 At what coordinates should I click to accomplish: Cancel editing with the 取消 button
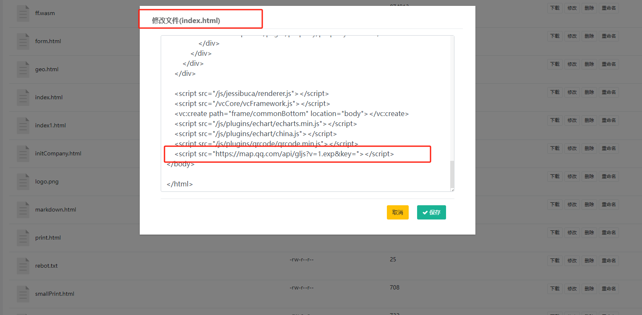pos(398,212)
